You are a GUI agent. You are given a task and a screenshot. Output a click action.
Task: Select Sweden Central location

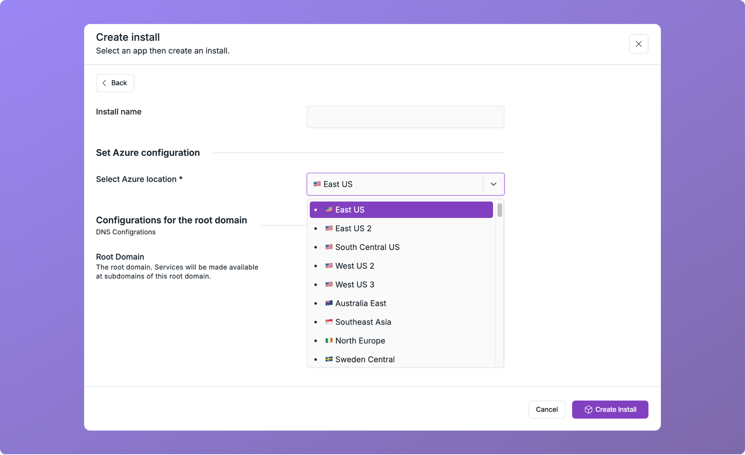click(x=401, y=360)
